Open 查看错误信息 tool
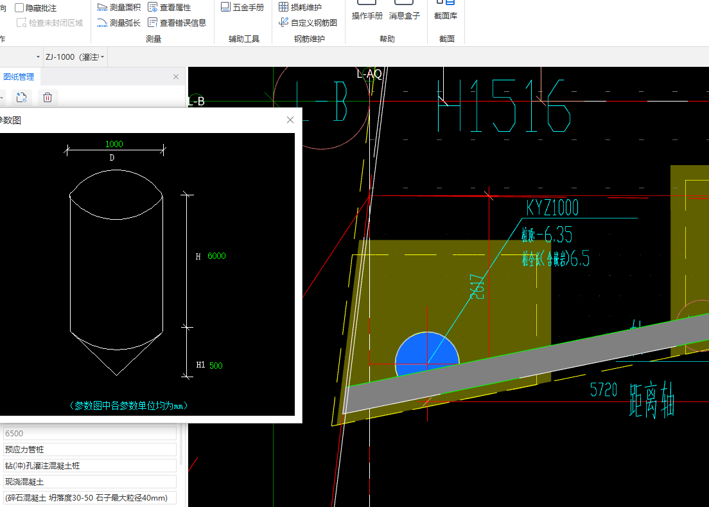The height and width of the screenshot is (507, 709). pyautogui.click(x=177, y=22)
